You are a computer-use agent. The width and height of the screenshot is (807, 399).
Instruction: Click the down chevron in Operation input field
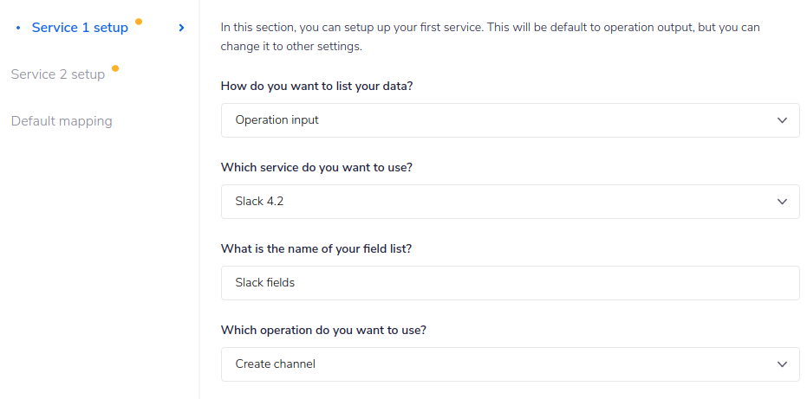click(x=782, y=120)
